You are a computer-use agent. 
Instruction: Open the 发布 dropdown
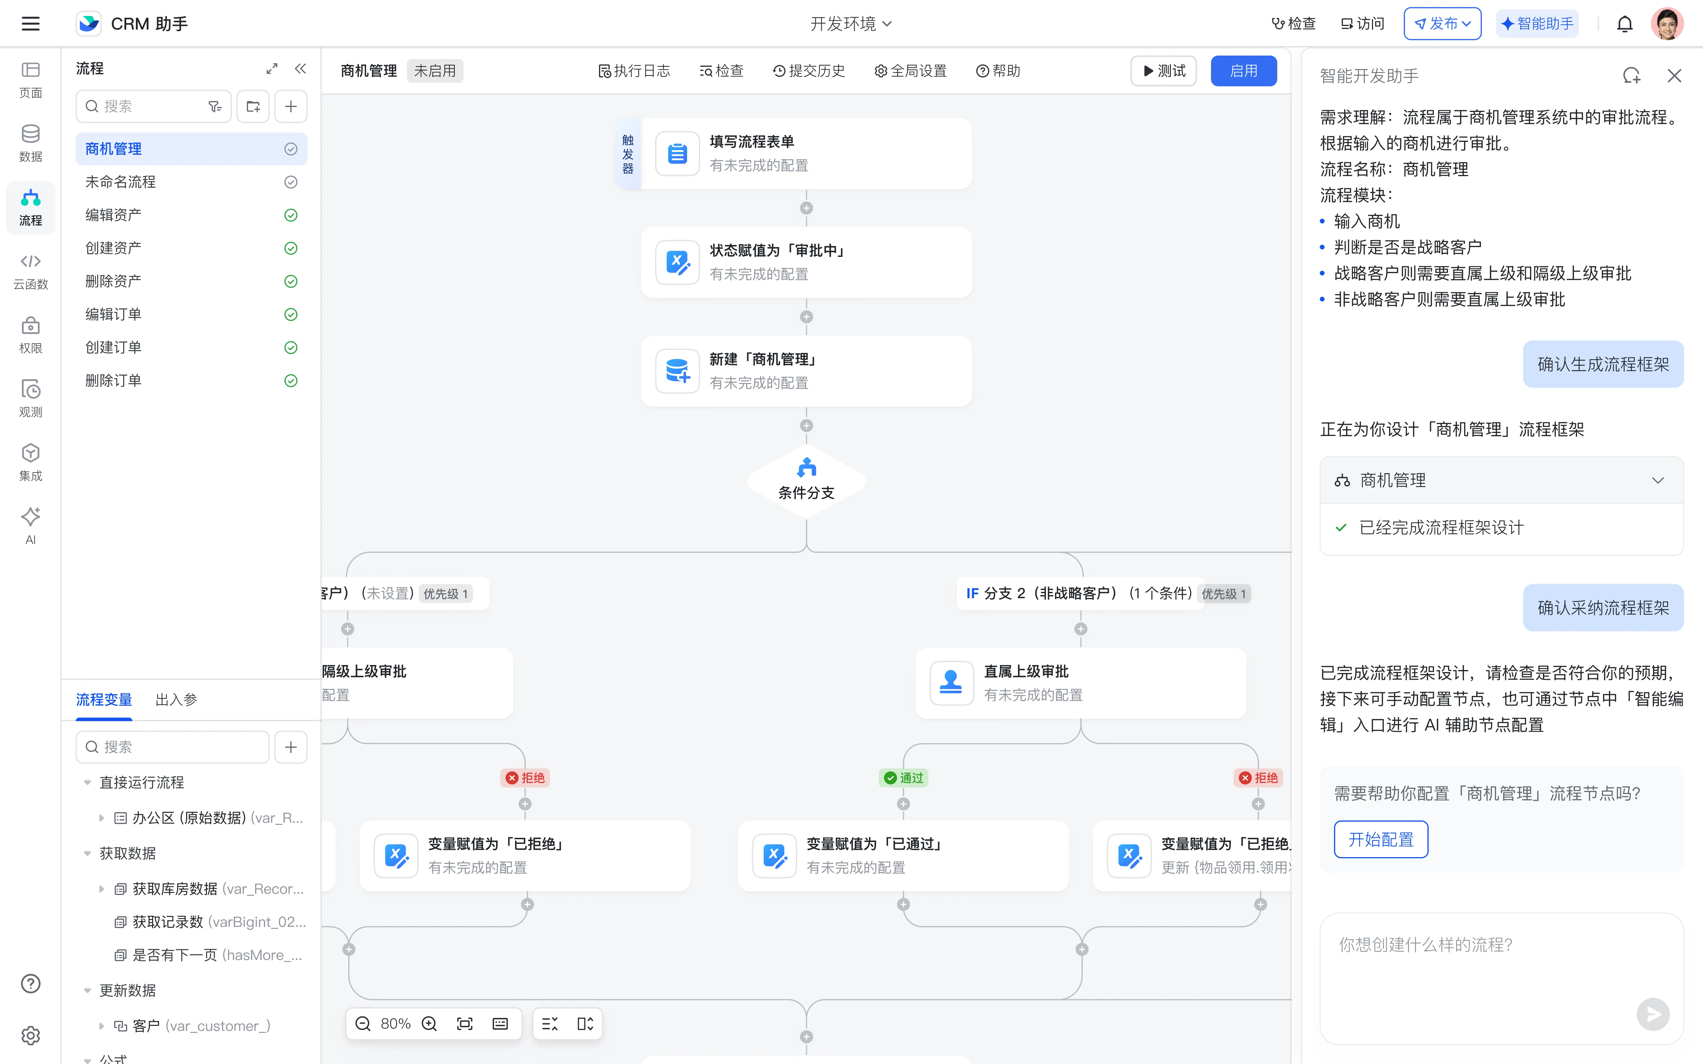point(1442,24)
